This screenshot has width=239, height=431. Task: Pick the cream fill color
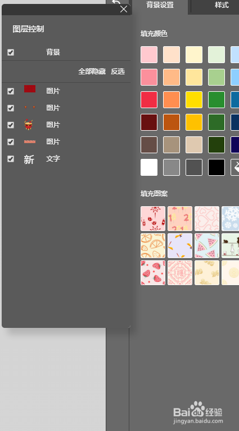tap(194, 55)
